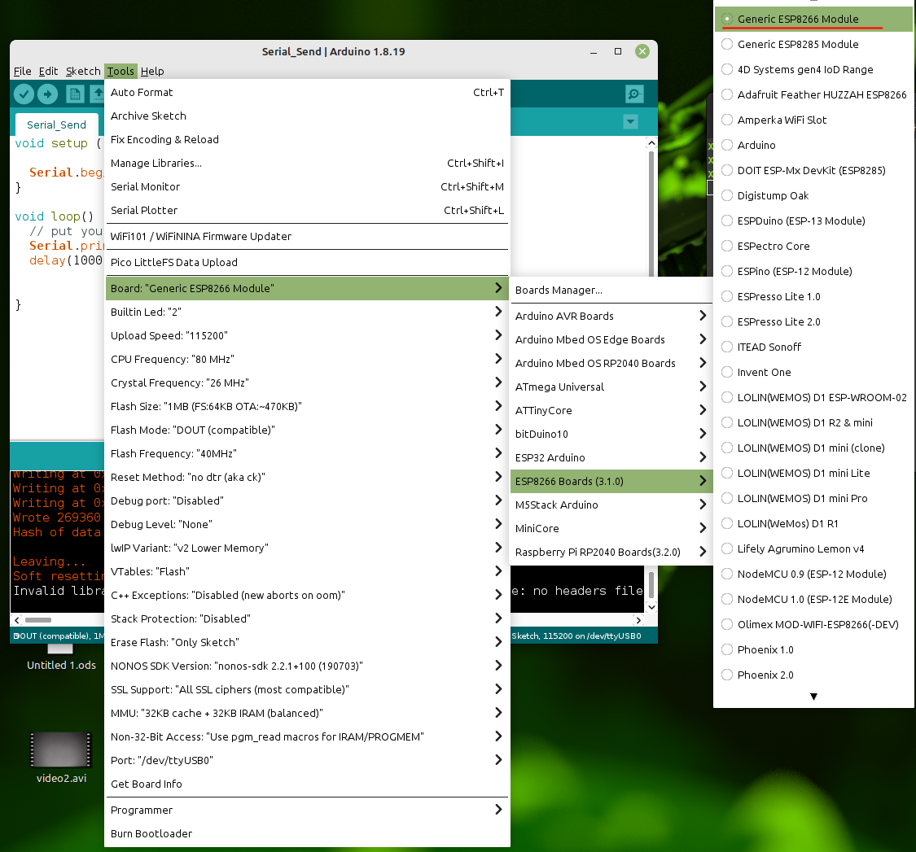Viewport: 916px width, 852px height.
Task: Click the editor vertical scrollbar track
Action: [x=651, y=213]
